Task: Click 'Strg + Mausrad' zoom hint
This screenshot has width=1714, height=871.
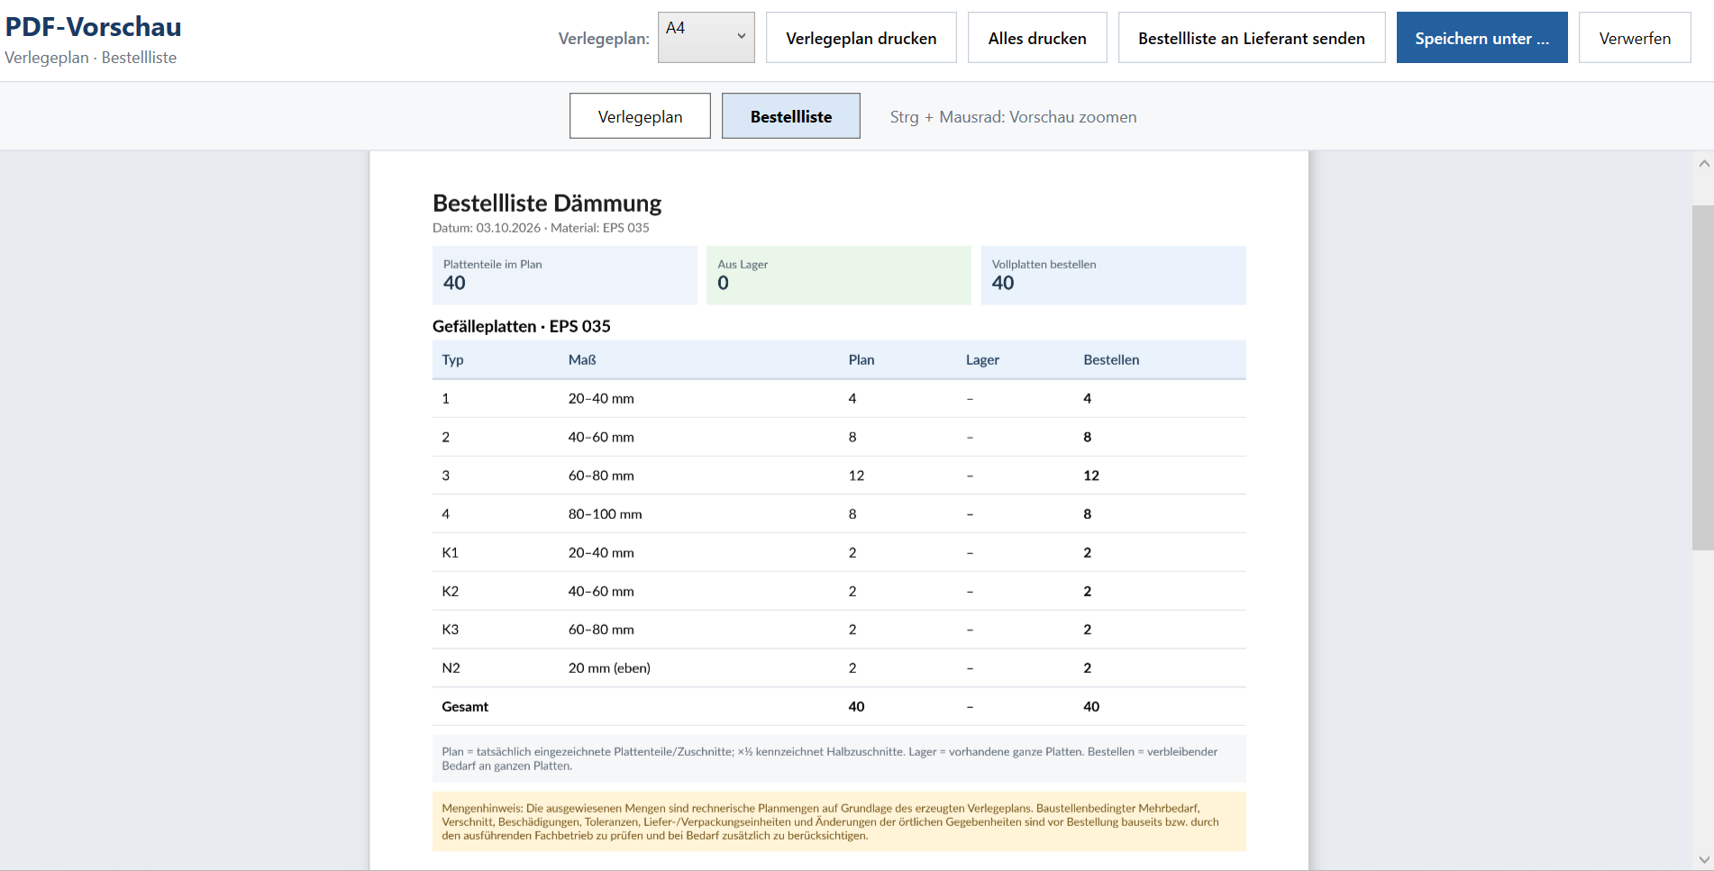Action: (x=1013, y=117)
